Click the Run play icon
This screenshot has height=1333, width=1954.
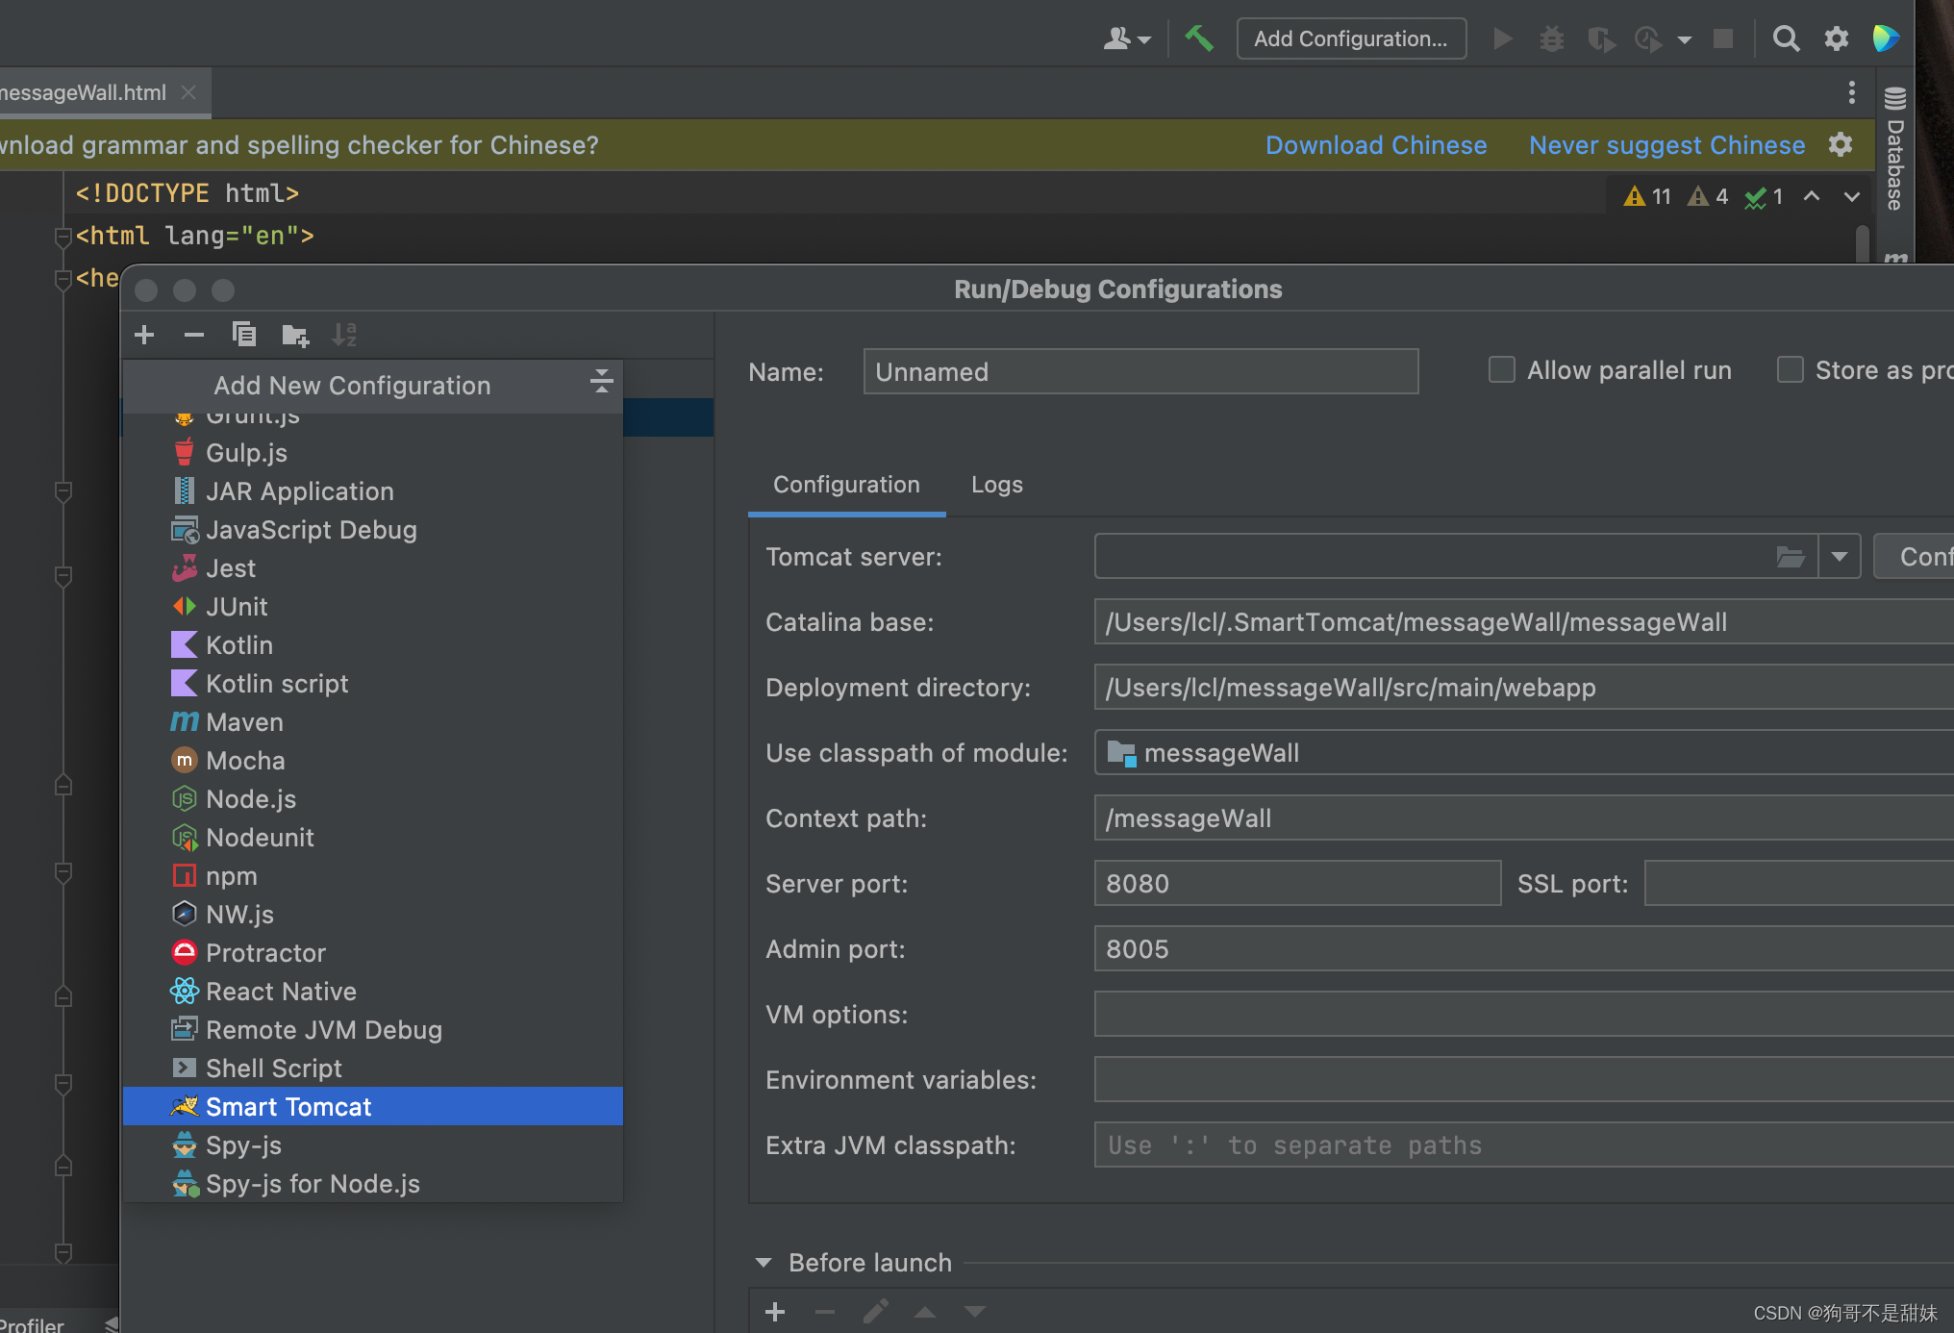pos(1502,38)
